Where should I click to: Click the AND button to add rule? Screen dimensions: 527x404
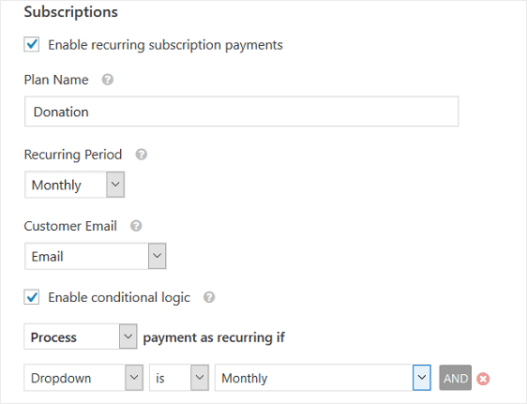point(456,378)
